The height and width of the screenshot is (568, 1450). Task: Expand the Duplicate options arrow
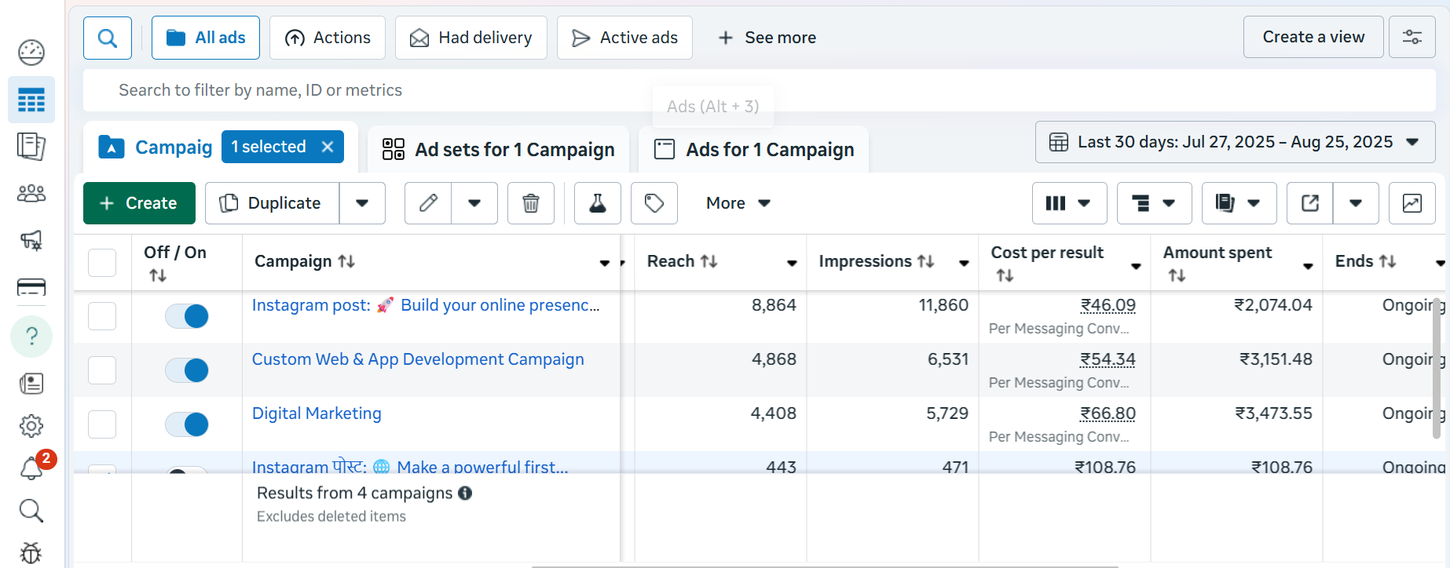[x=362, y=203]
